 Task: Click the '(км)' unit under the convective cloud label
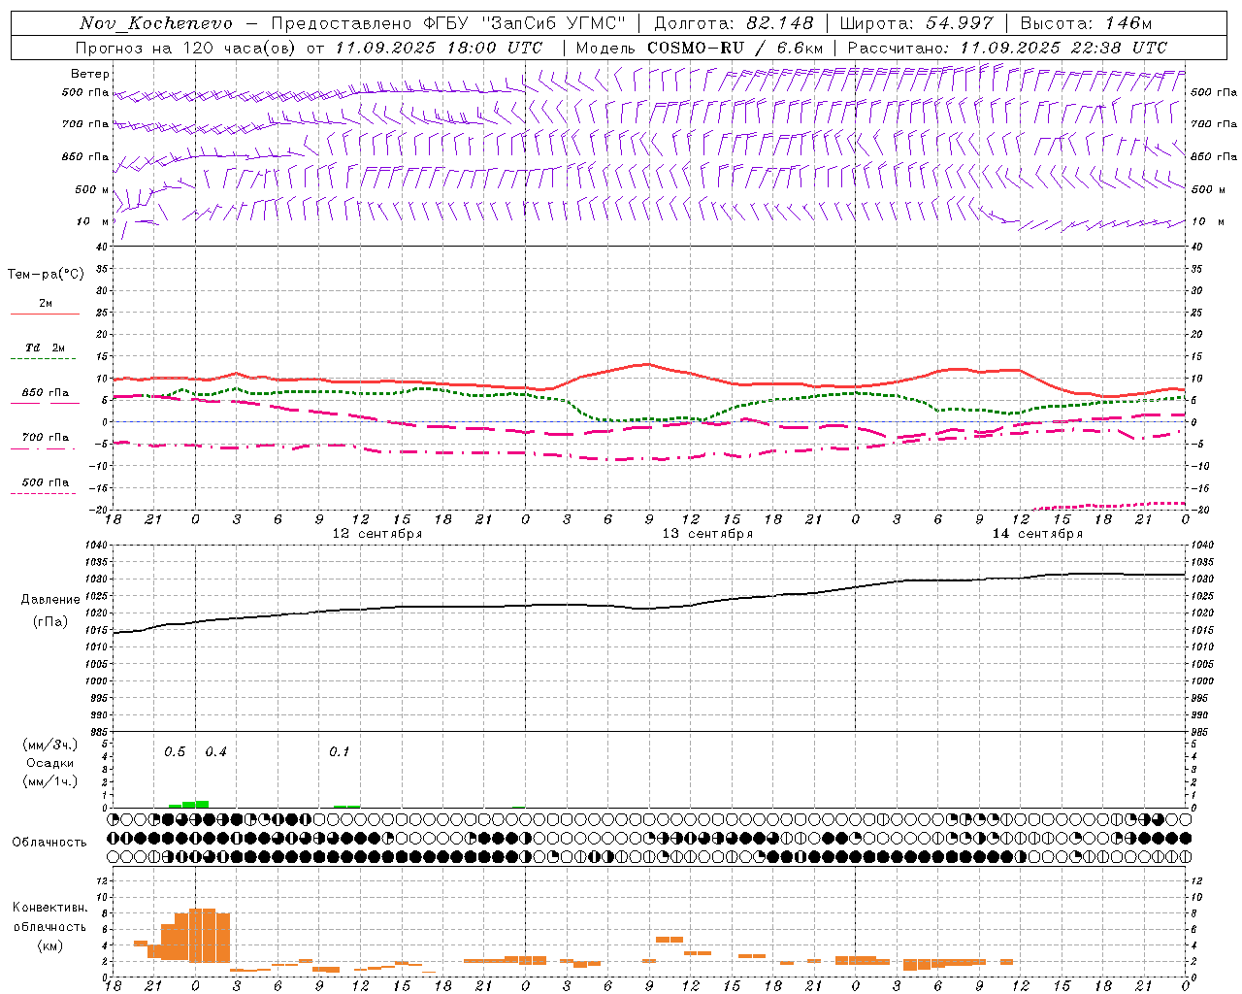[50, 945]
